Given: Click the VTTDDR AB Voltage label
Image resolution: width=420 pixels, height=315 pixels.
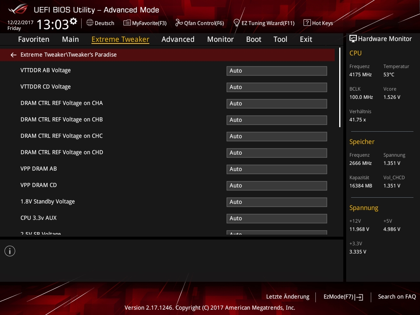Looking at the screenshot, I should click(x=46, y=71).
